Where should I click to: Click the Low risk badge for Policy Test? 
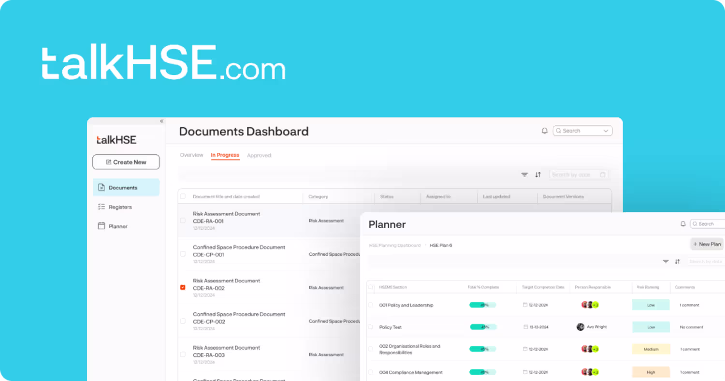click(651, 327)
